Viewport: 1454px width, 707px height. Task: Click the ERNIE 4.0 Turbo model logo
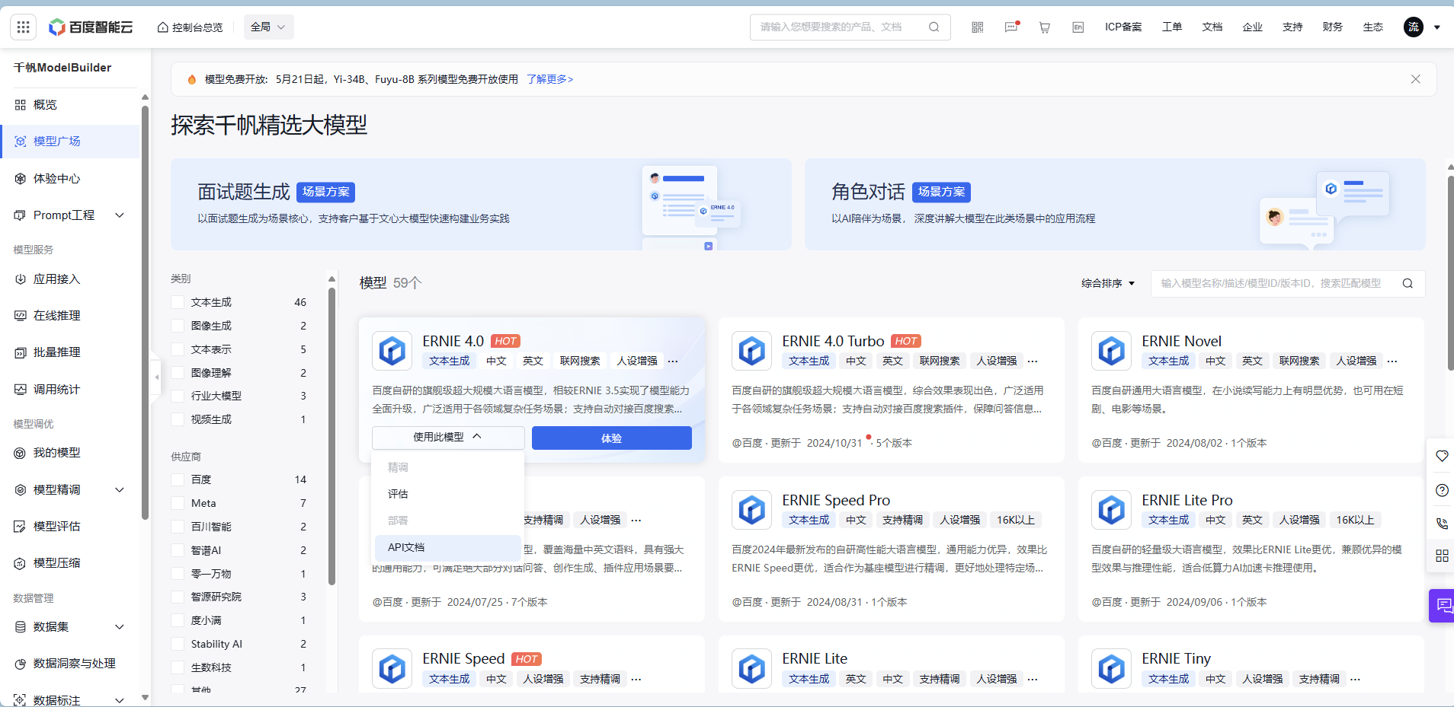tap(752, 351)
